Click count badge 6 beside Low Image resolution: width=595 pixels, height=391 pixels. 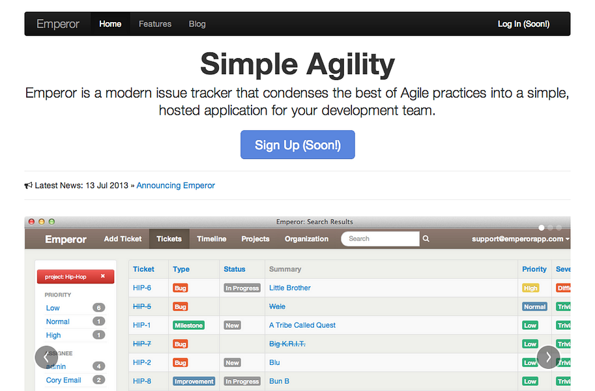point(98,308)
